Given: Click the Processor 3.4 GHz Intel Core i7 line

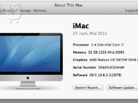Looking at the screenshot, I should [x=98, y=45].
